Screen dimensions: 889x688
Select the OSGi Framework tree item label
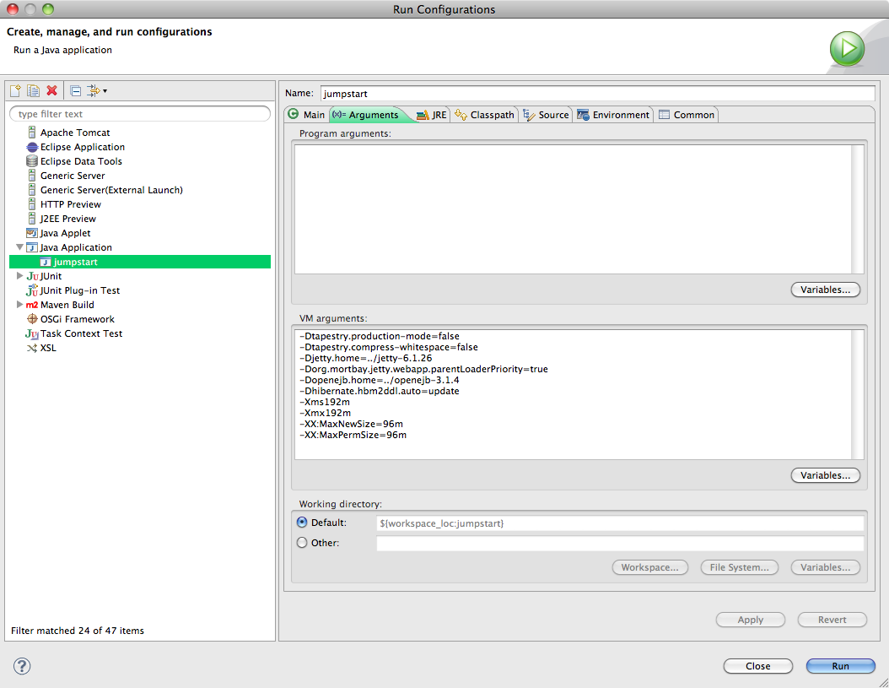77,319
